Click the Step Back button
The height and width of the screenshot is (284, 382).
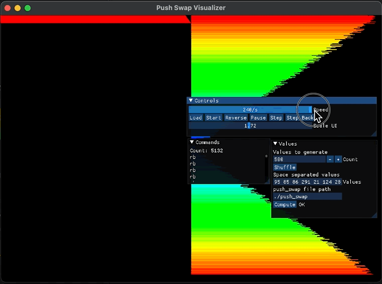pos(300,118)
